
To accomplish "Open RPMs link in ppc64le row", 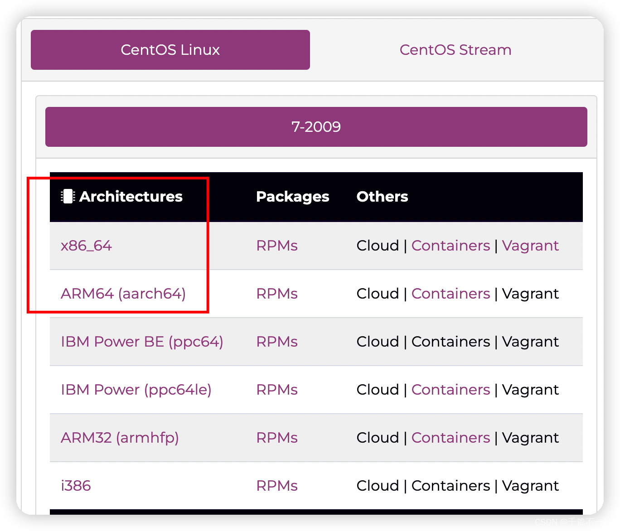I will pyautogui.click(x=277, y=390).
